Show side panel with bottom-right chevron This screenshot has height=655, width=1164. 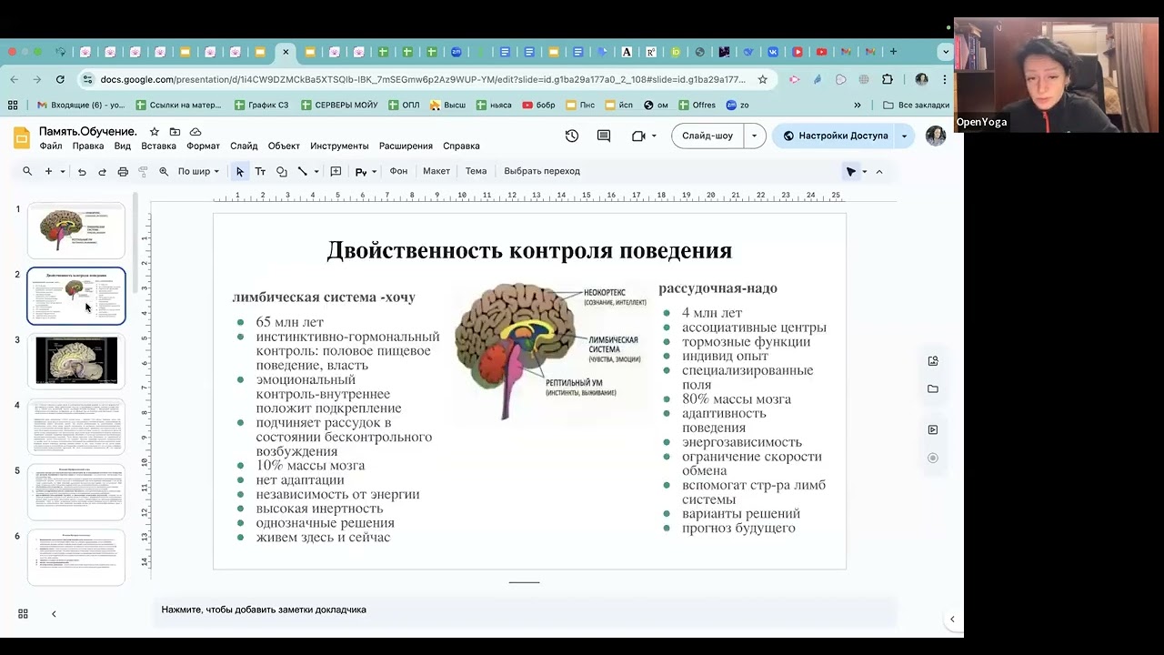tap(952, 620)
